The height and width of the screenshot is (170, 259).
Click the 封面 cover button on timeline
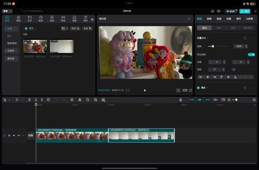[31, 135]
